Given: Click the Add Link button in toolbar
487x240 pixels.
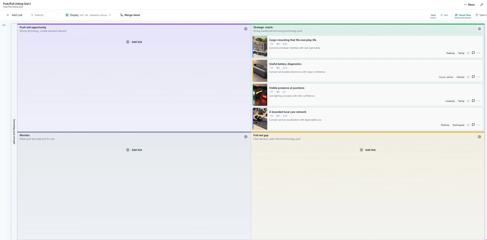Looking at the screenshot, I should pos(14,15).
